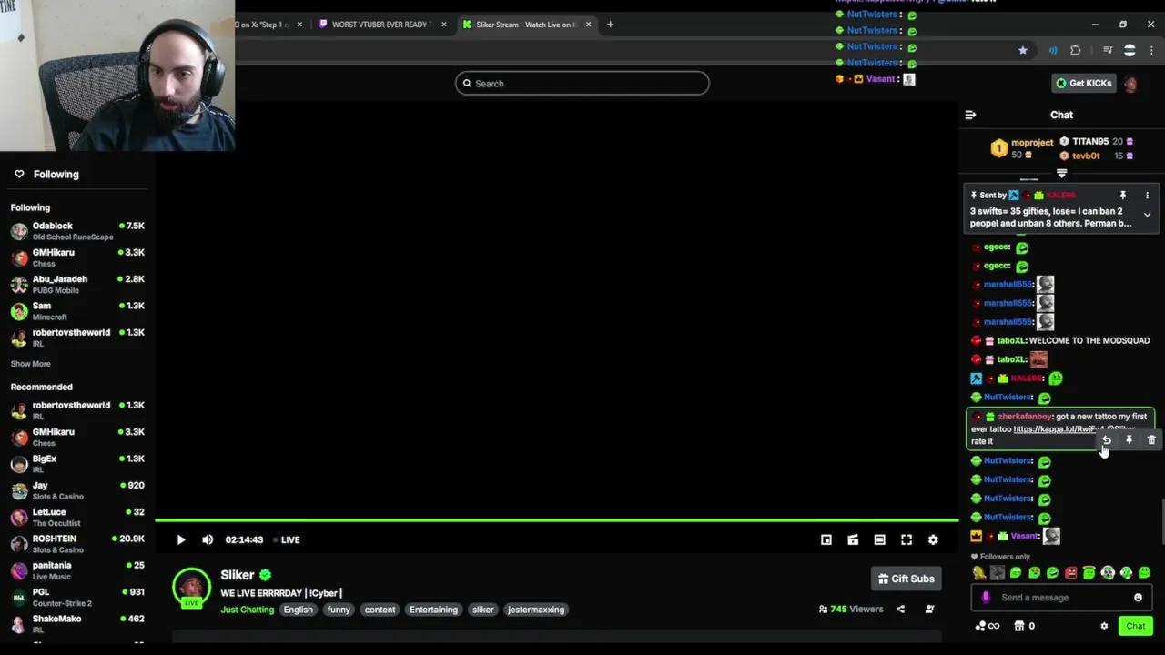Screen dimensions: 1165x655
Task: Open panitania Live Music channel
Action: coord(77,570)
